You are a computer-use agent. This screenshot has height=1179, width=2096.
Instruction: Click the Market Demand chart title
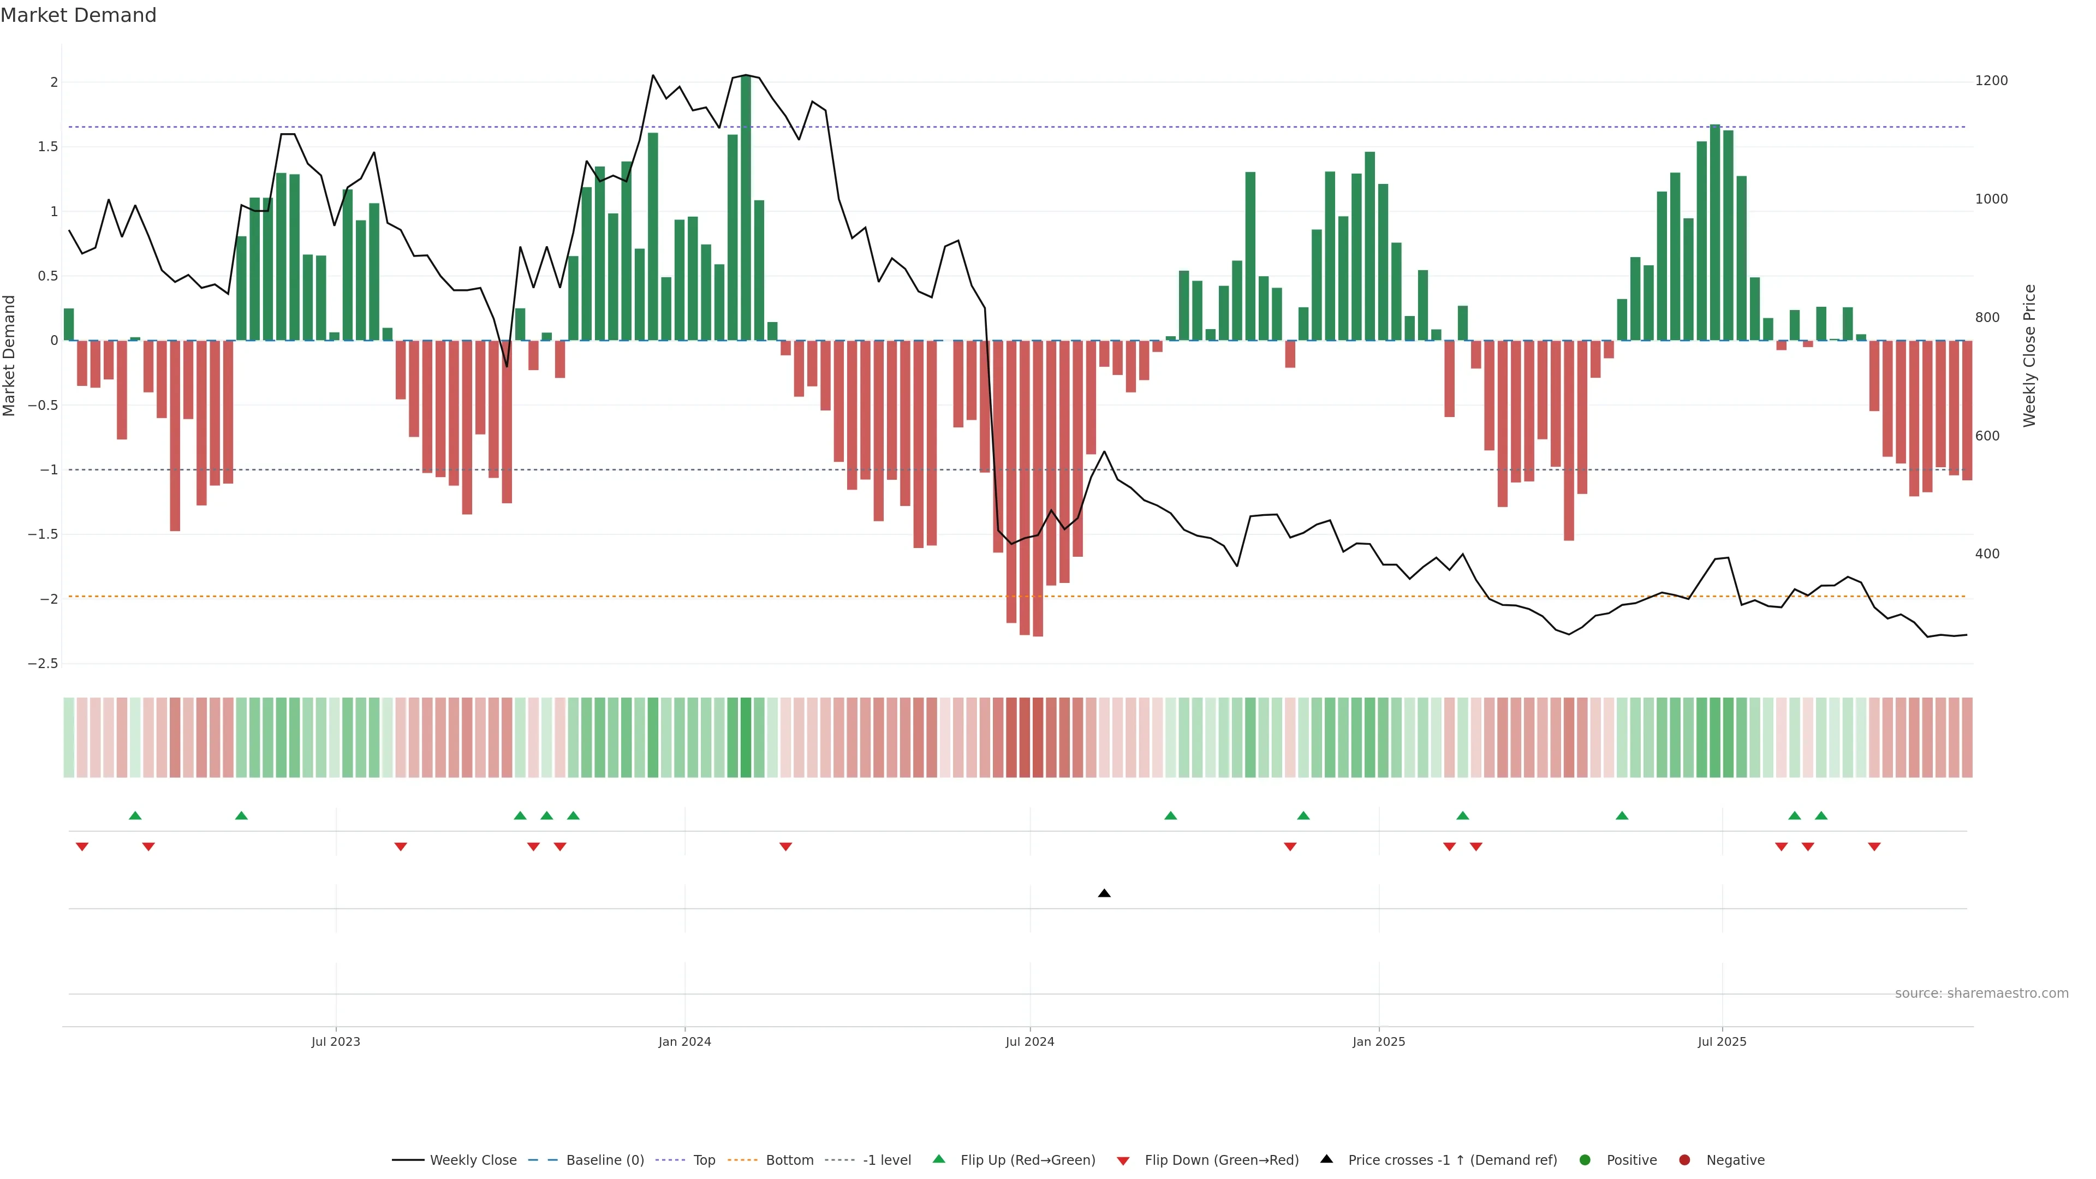tap(78, 15)
